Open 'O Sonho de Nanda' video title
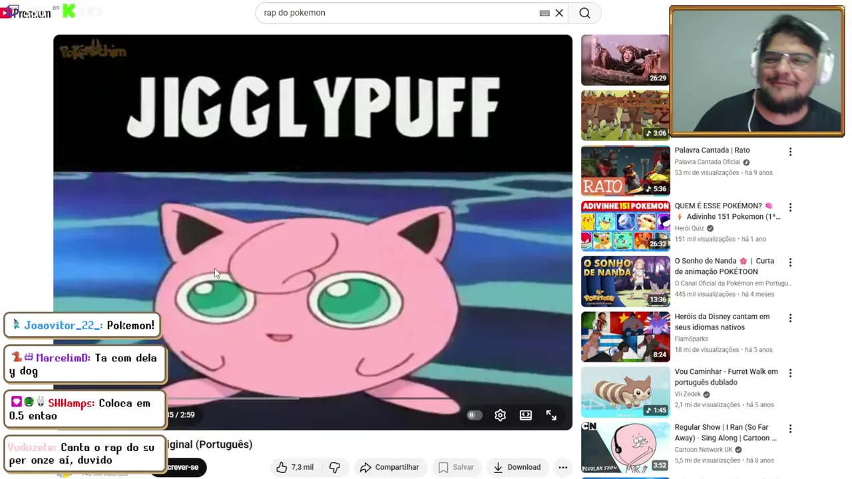The width and height of the screenshot is (852, 479). click(725, 266)
